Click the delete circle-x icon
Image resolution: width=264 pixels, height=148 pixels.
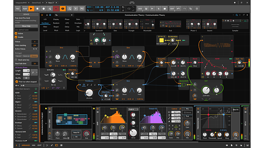(197, 9)
